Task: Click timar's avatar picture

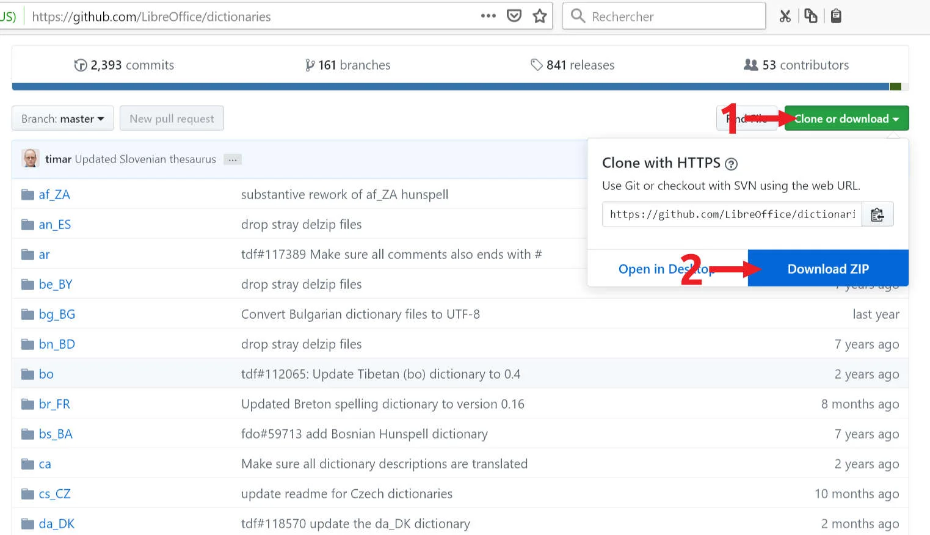Action: coord(31,158)
